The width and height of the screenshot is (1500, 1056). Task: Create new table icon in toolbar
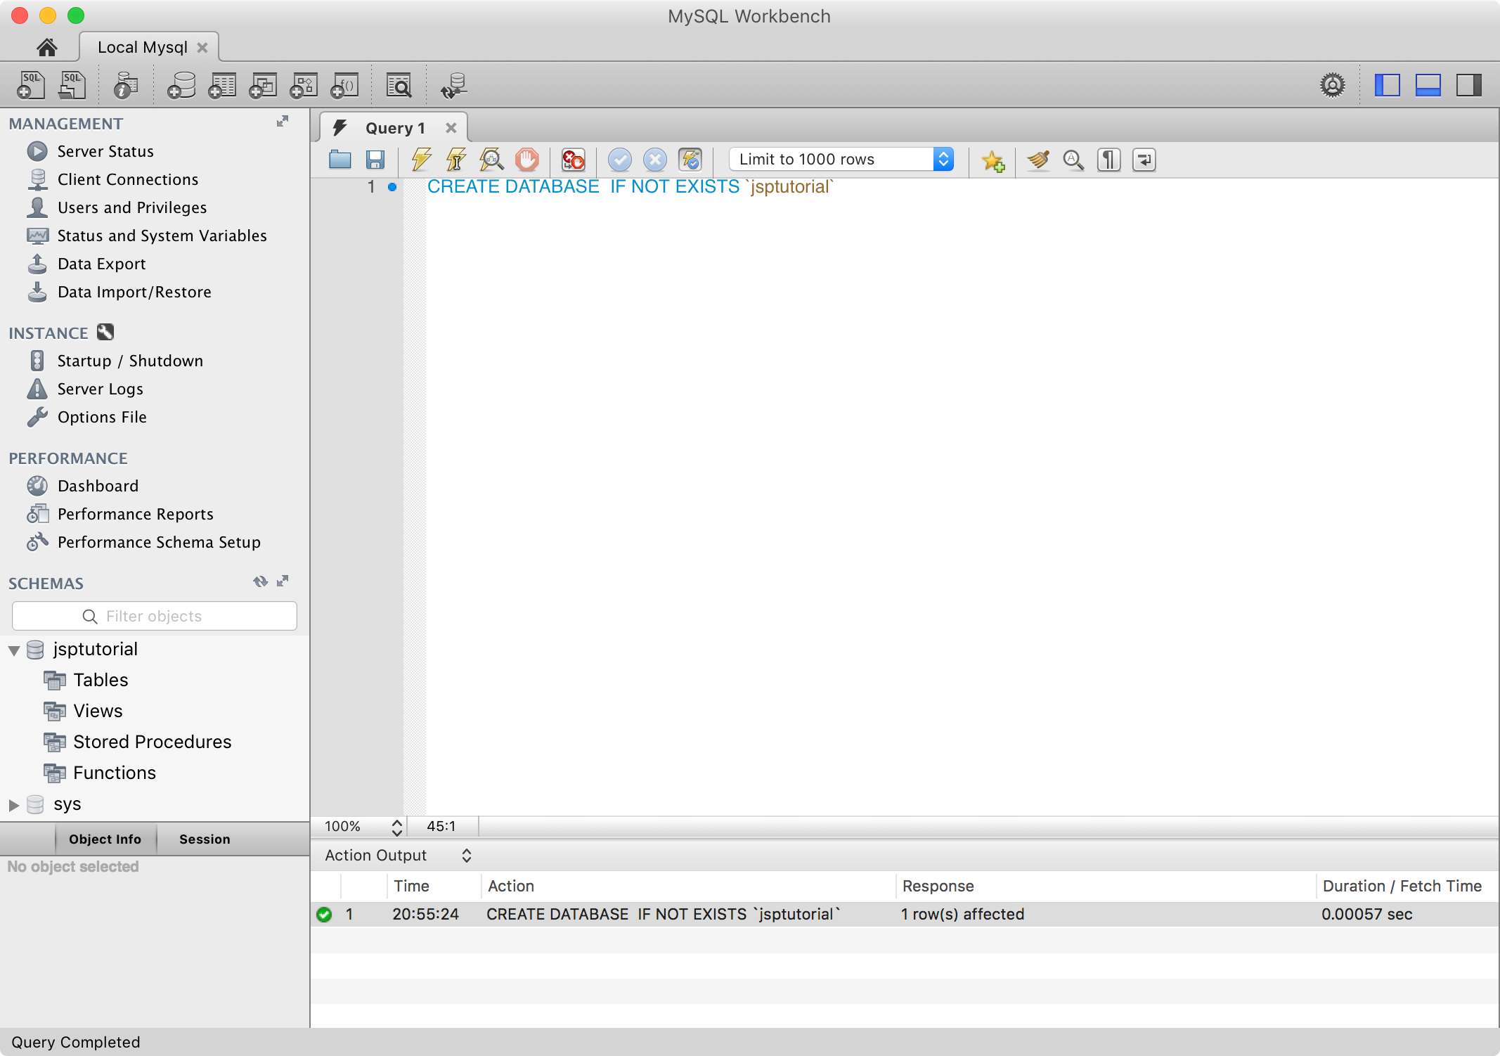click(x=222, y=85)
